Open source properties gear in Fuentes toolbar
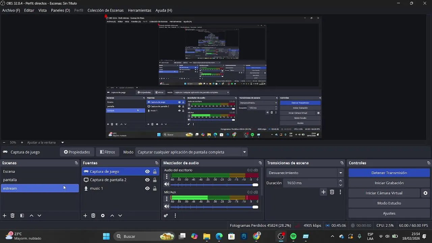This screenshot has height=243, width=432. click(x=103, y=216)
